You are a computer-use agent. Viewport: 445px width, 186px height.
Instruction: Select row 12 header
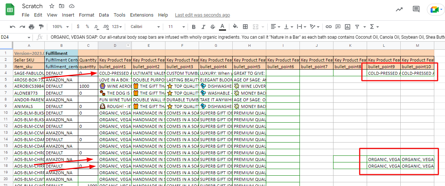(x=6, y=126)
